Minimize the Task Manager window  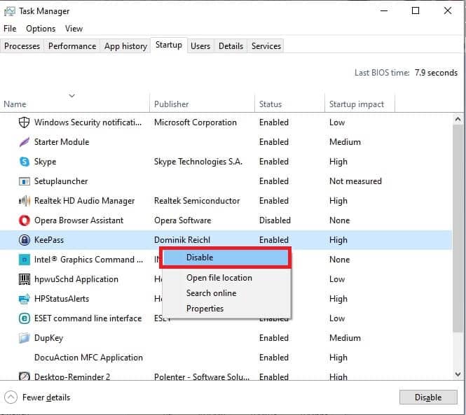384,10
